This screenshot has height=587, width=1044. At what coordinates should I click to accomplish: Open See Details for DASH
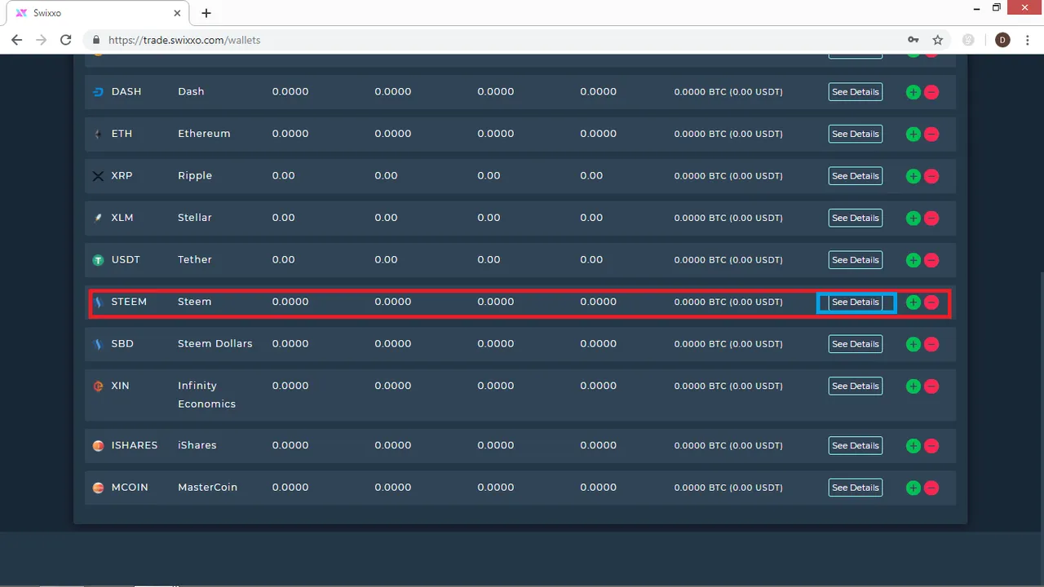click(x=856, y=92)
